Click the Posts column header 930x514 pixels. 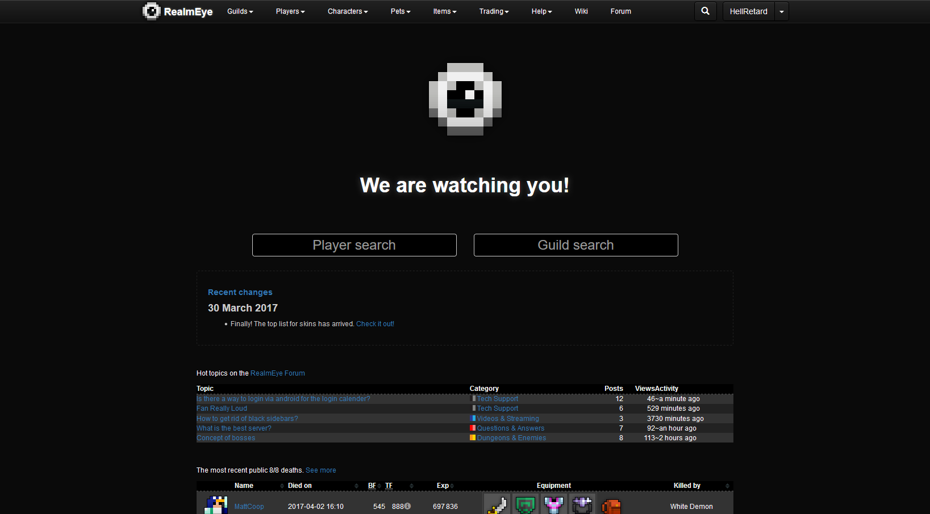coord(614,389)
